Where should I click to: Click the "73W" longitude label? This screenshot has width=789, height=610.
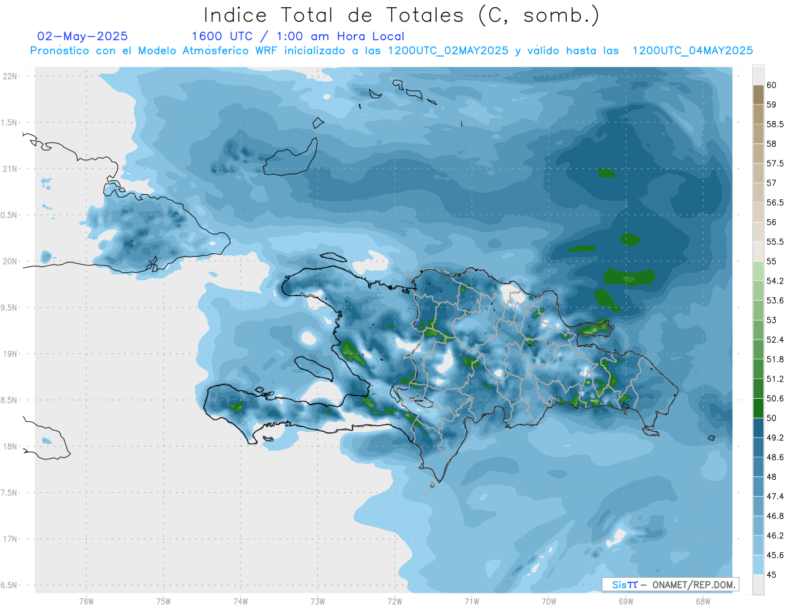(x=318, y=601)
